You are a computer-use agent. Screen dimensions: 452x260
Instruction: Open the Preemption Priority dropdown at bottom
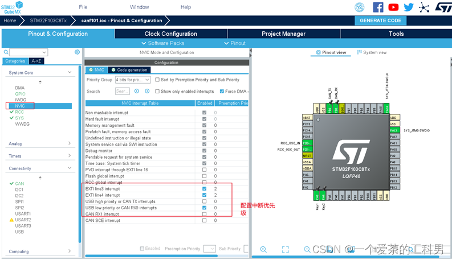coord(210,249)
